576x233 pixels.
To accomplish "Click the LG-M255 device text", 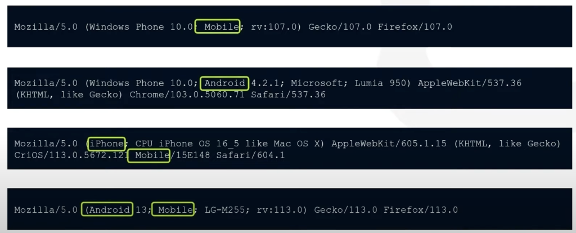I will [x=220, y=210].
